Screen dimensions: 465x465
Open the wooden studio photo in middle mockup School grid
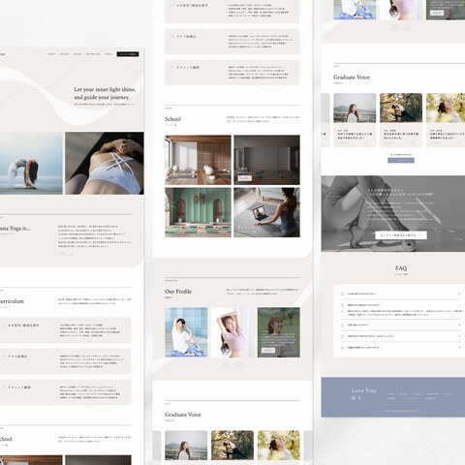click(198, 160)
